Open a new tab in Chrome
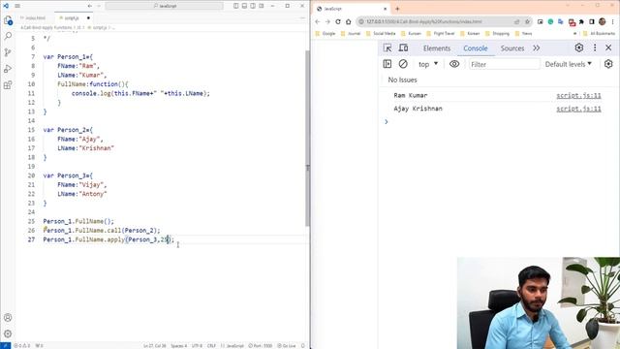 tap(397, 9)
